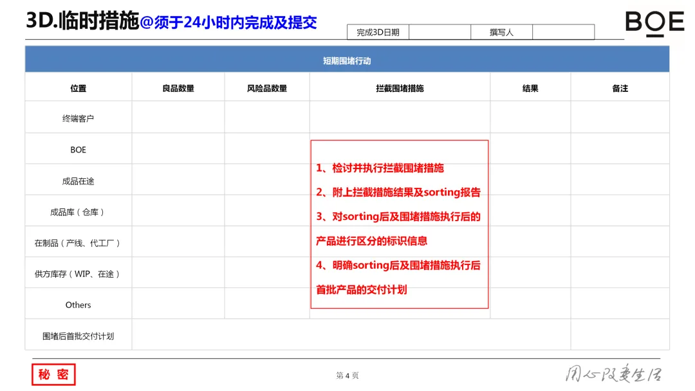Click the 良品数量 cell for 终端客户
The height and width of the screenshot is (391, 695).
coord(178,117)
